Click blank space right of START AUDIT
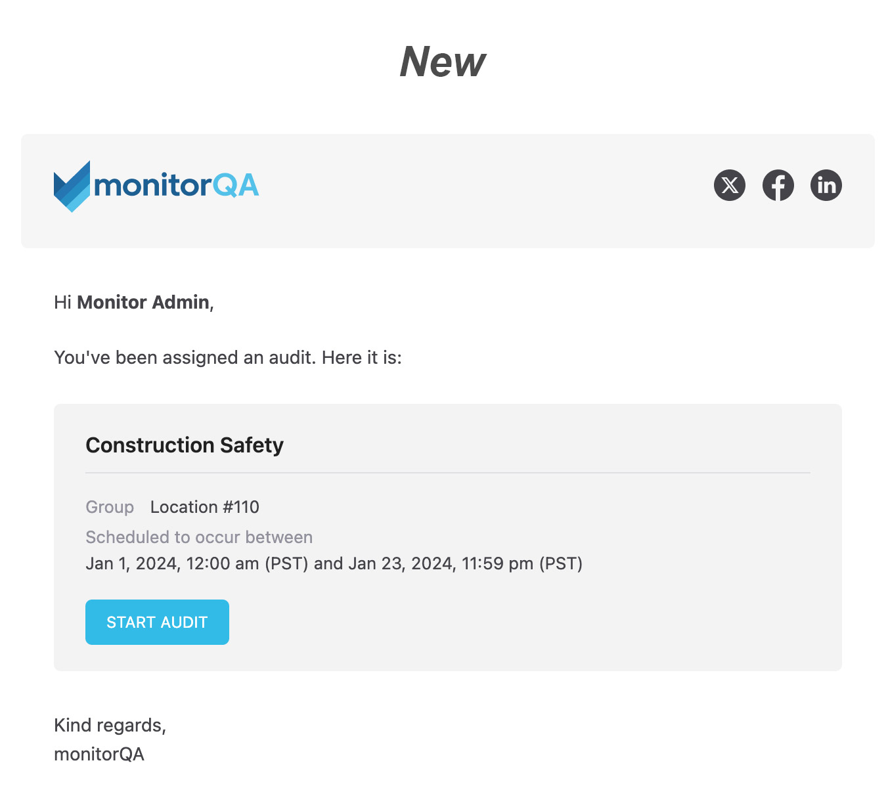The width and height of the screenshot is (888, 788). (525, 622)
